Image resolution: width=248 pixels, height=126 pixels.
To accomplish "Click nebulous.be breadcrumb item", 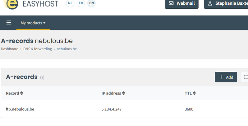I will click(67, 49).
